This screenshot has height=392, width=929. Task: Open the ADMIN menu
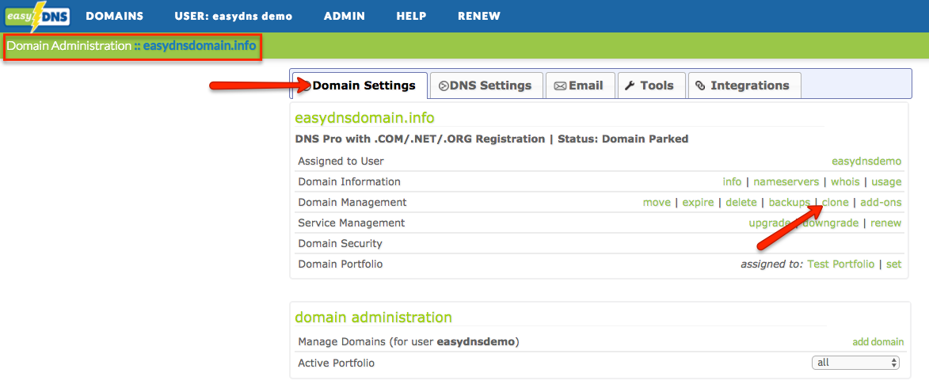[345, 16]
